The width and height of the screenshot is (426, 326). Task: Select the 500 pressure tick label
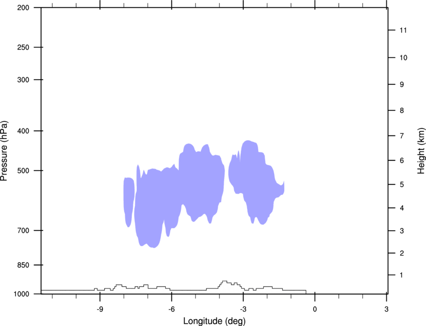pos(23,171)
